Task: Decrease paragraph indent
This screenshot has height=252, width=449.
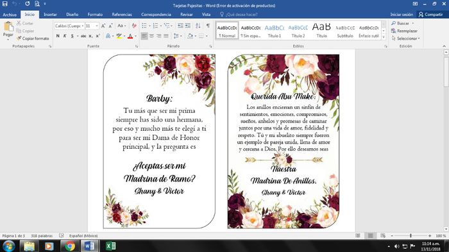Action: 180,26
